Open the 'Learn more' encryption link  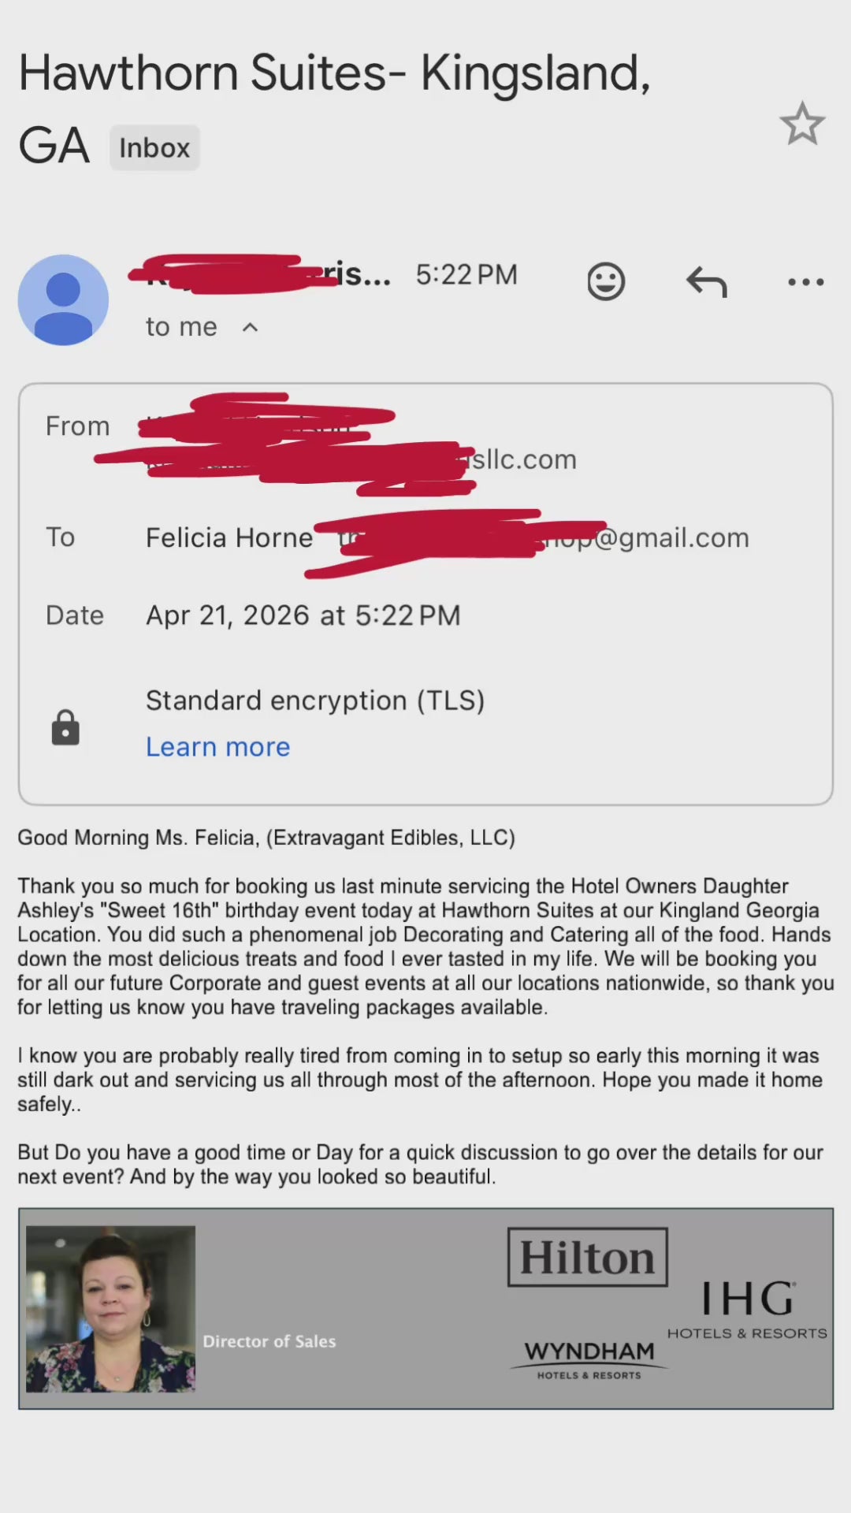(217, 747)
